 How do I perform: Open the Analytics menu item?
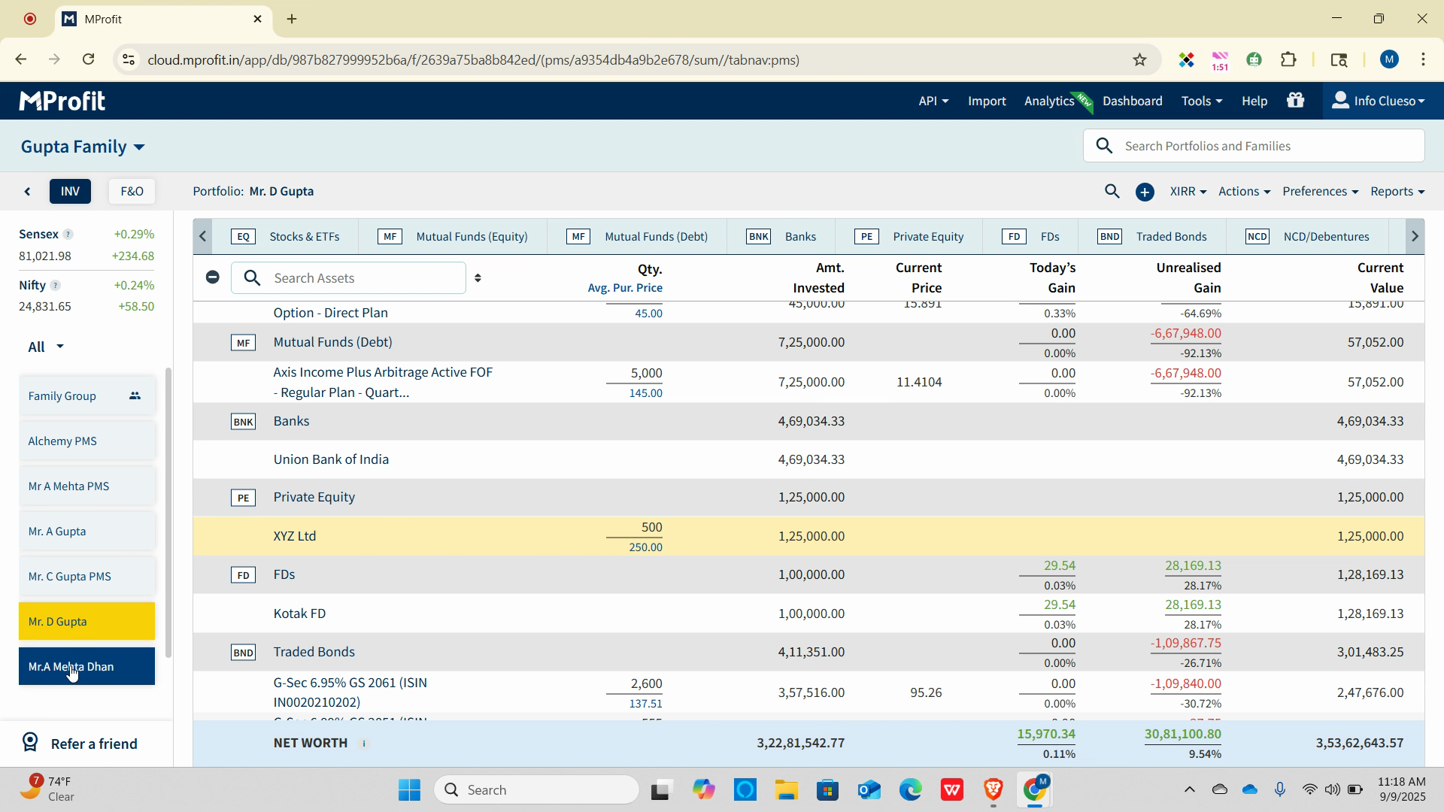(x=1049, y=101)
